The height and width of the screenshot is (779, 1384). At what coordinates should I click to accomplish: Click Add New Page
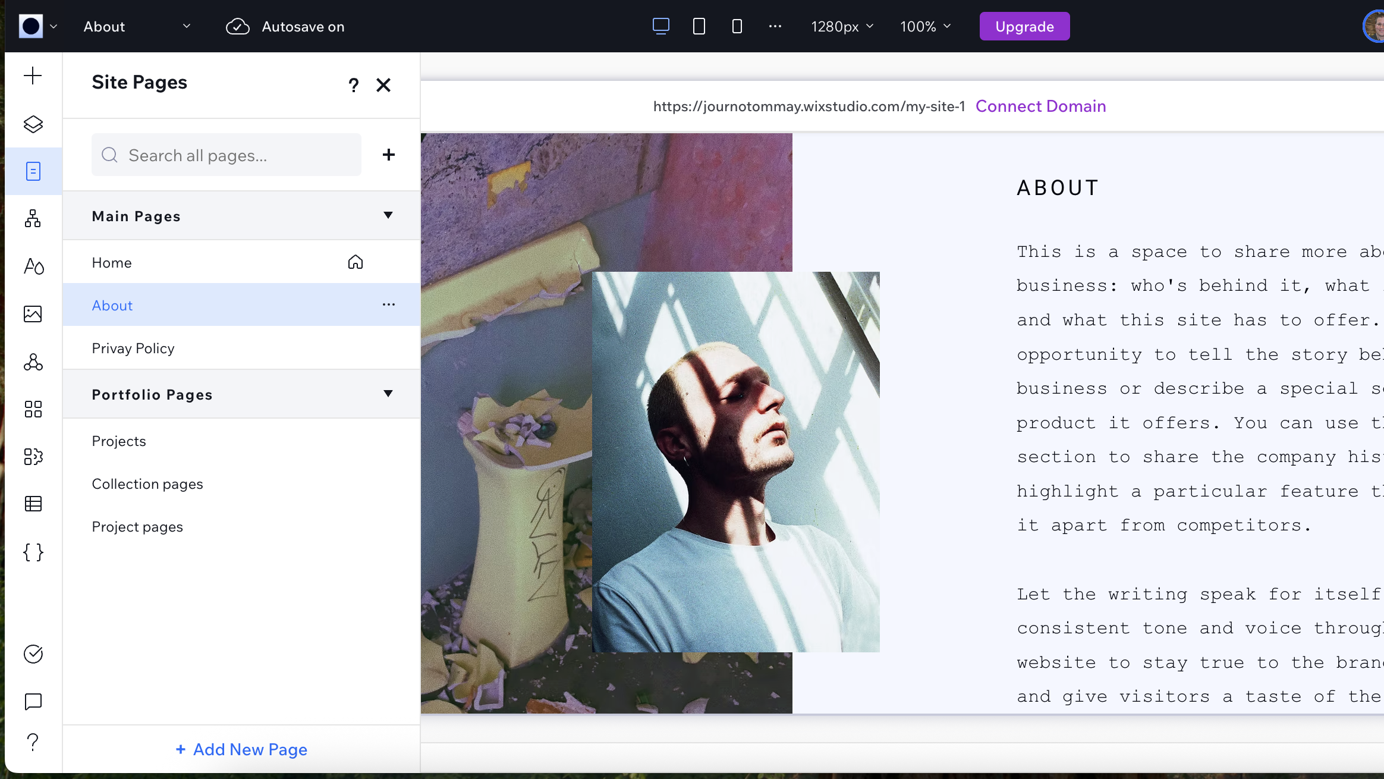point(241,749)
